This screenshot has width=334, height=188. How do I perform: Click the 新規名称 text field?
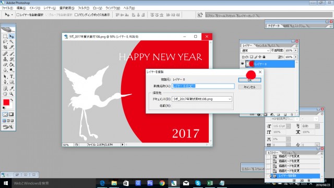click(x=203, y=86)
